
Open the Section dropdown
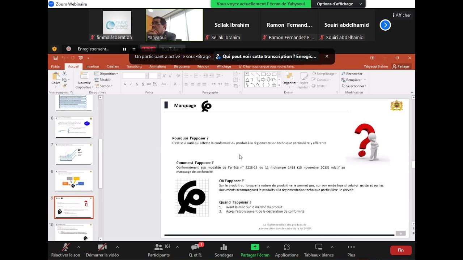click(x=104, y=86)
